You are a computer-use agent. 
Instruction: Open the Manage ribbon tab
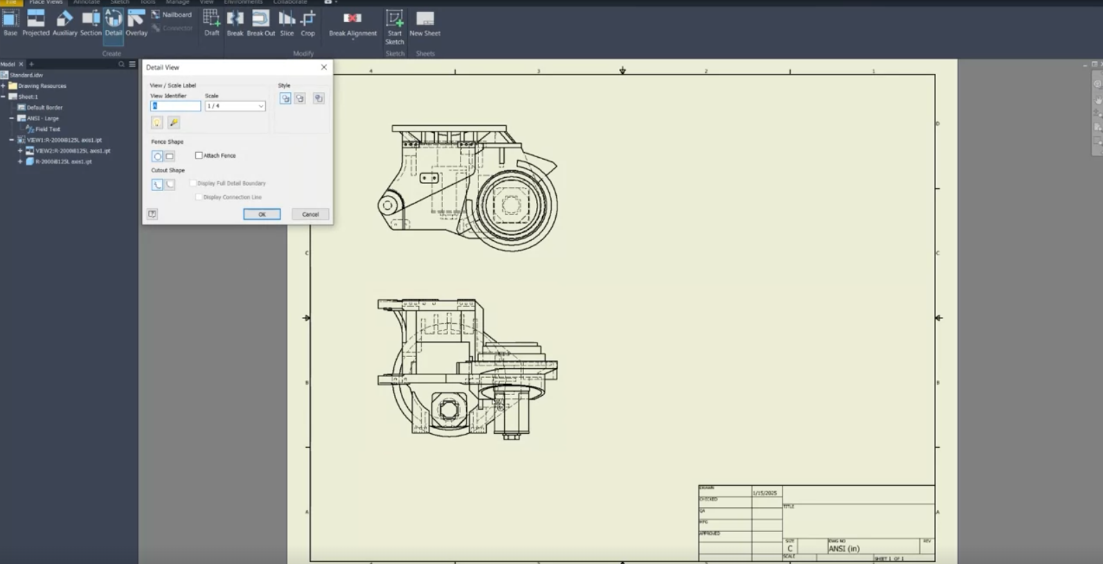(x=177, y=3)
